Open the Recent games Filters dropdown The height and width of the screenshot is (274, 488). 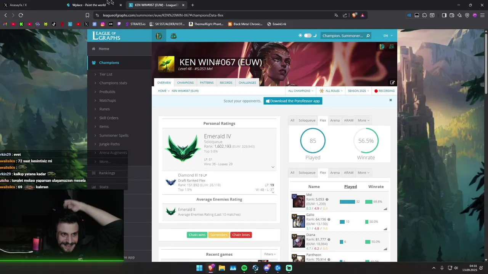(x=270, y=254)
